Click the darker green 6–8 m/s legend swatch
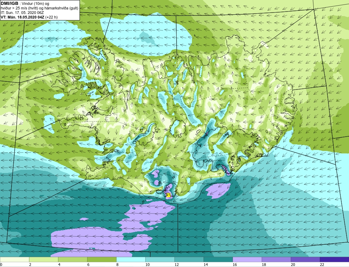The image size is (349, 267). 102,259
